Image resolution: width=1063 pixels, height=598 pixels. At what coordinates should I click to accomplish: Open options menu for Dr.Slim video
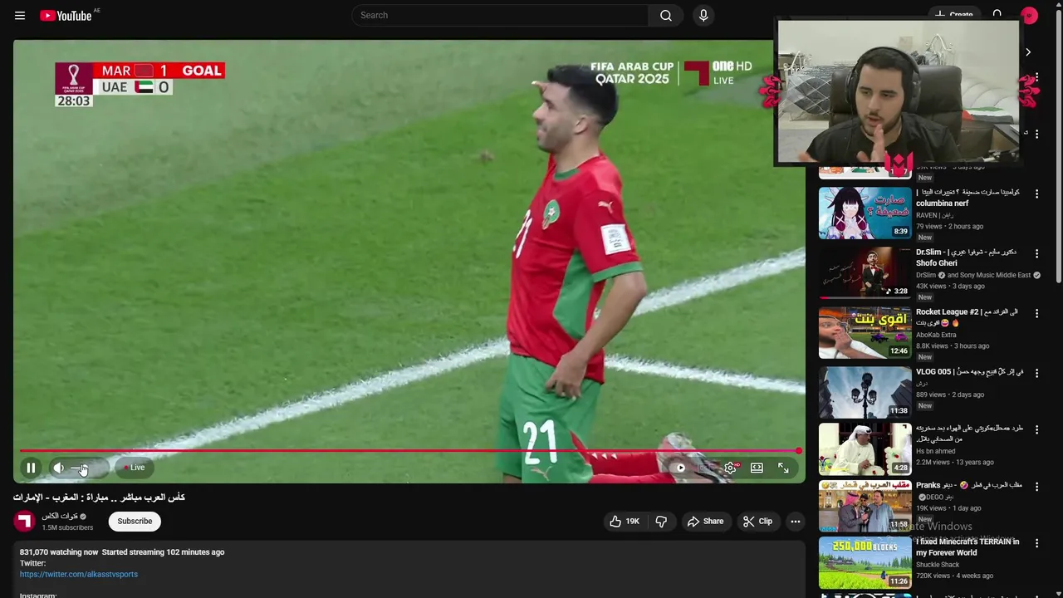pyautogui.click(x=1036, y=252)
